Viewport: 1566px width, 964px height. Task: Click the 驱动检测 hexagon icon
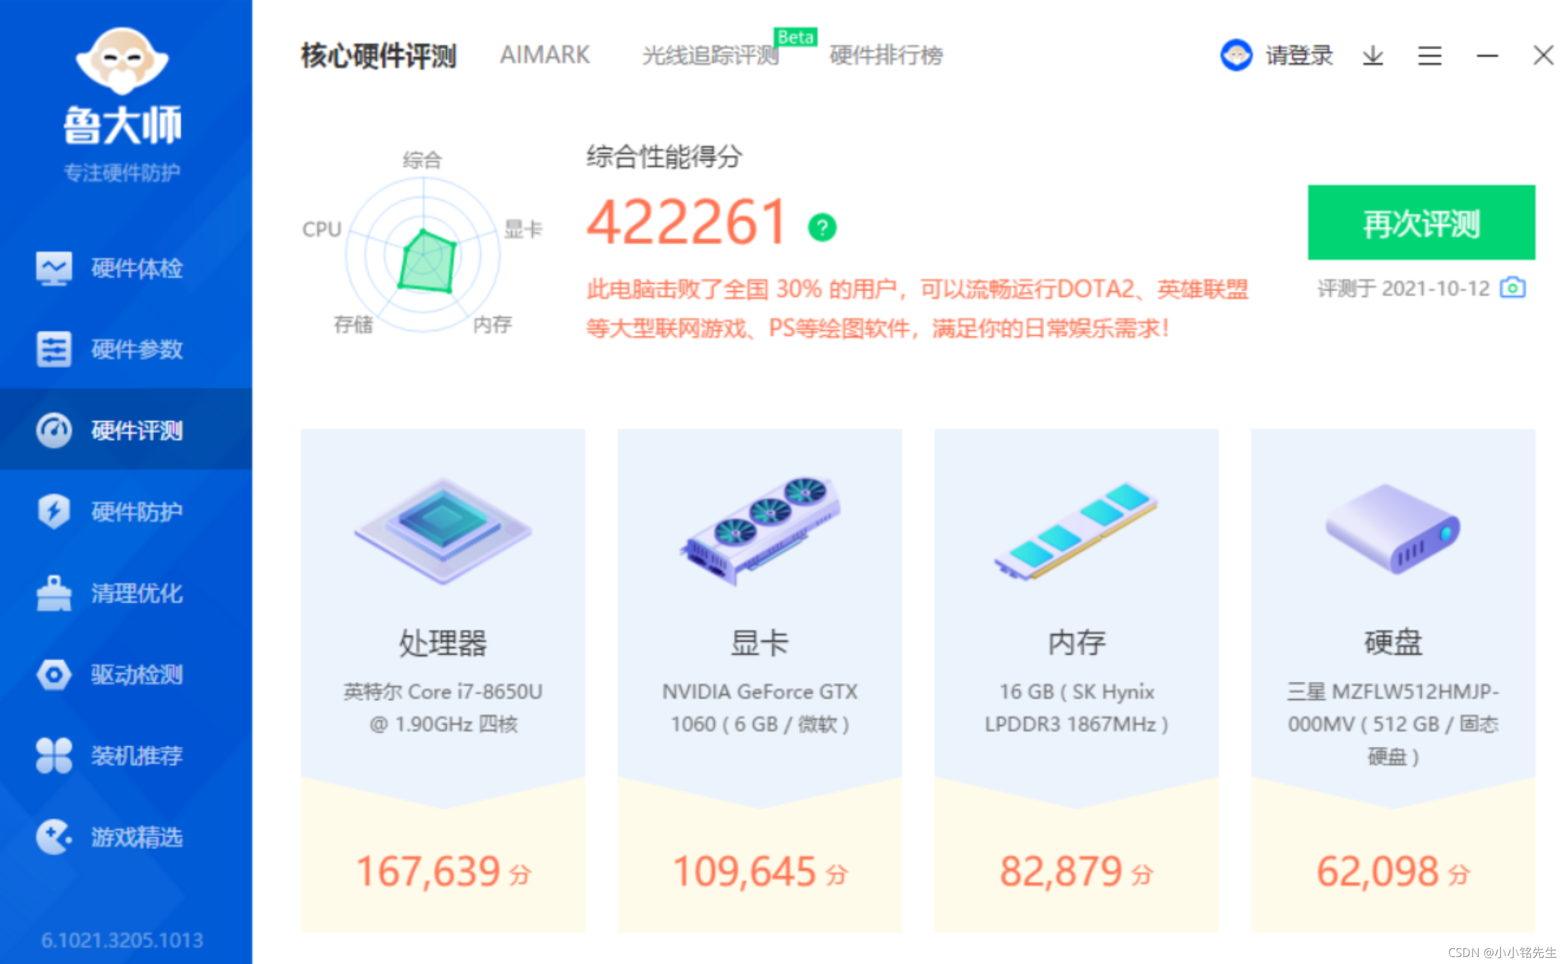pyautogui.click(x=54, y=674)
